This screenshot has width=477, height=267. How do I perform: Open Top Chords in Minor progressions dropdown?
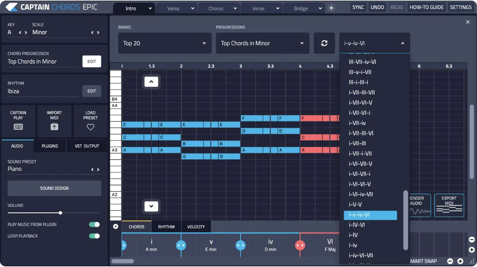click(x=263, y=43)
